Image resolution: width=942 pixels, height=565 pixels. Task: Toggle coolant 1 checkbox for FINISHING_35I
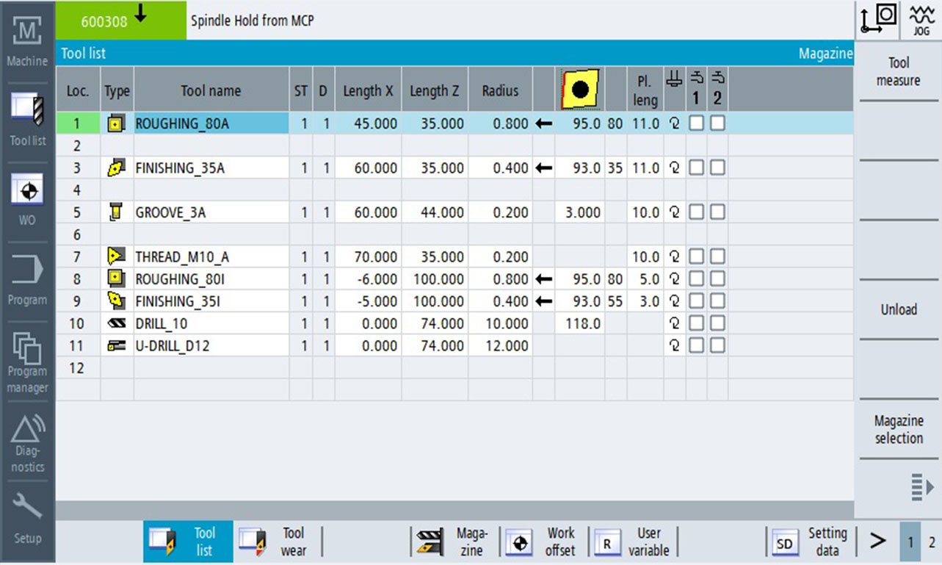(x=696, y=301)
